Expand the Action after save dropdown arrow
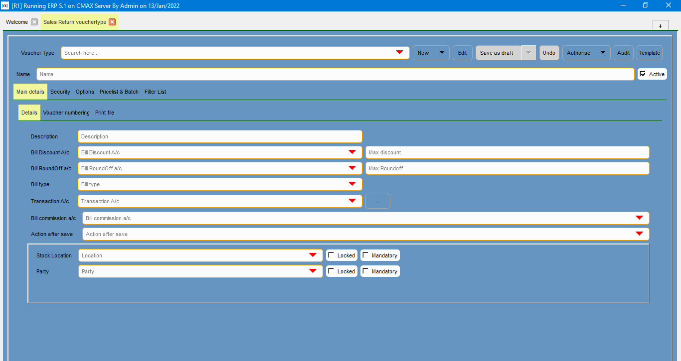Viewport: 681px width, 361px height. pyautogui.click(x=639, y=234)
